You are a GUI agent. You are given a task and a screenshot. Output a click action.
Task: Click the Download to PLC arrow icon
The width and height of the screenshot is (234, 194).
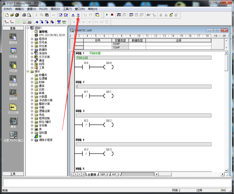click(78, 15)
